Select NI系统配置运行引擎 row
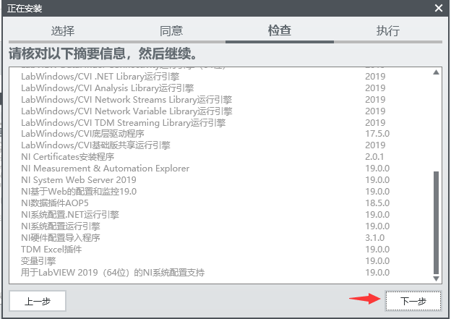 click(205, 226)
